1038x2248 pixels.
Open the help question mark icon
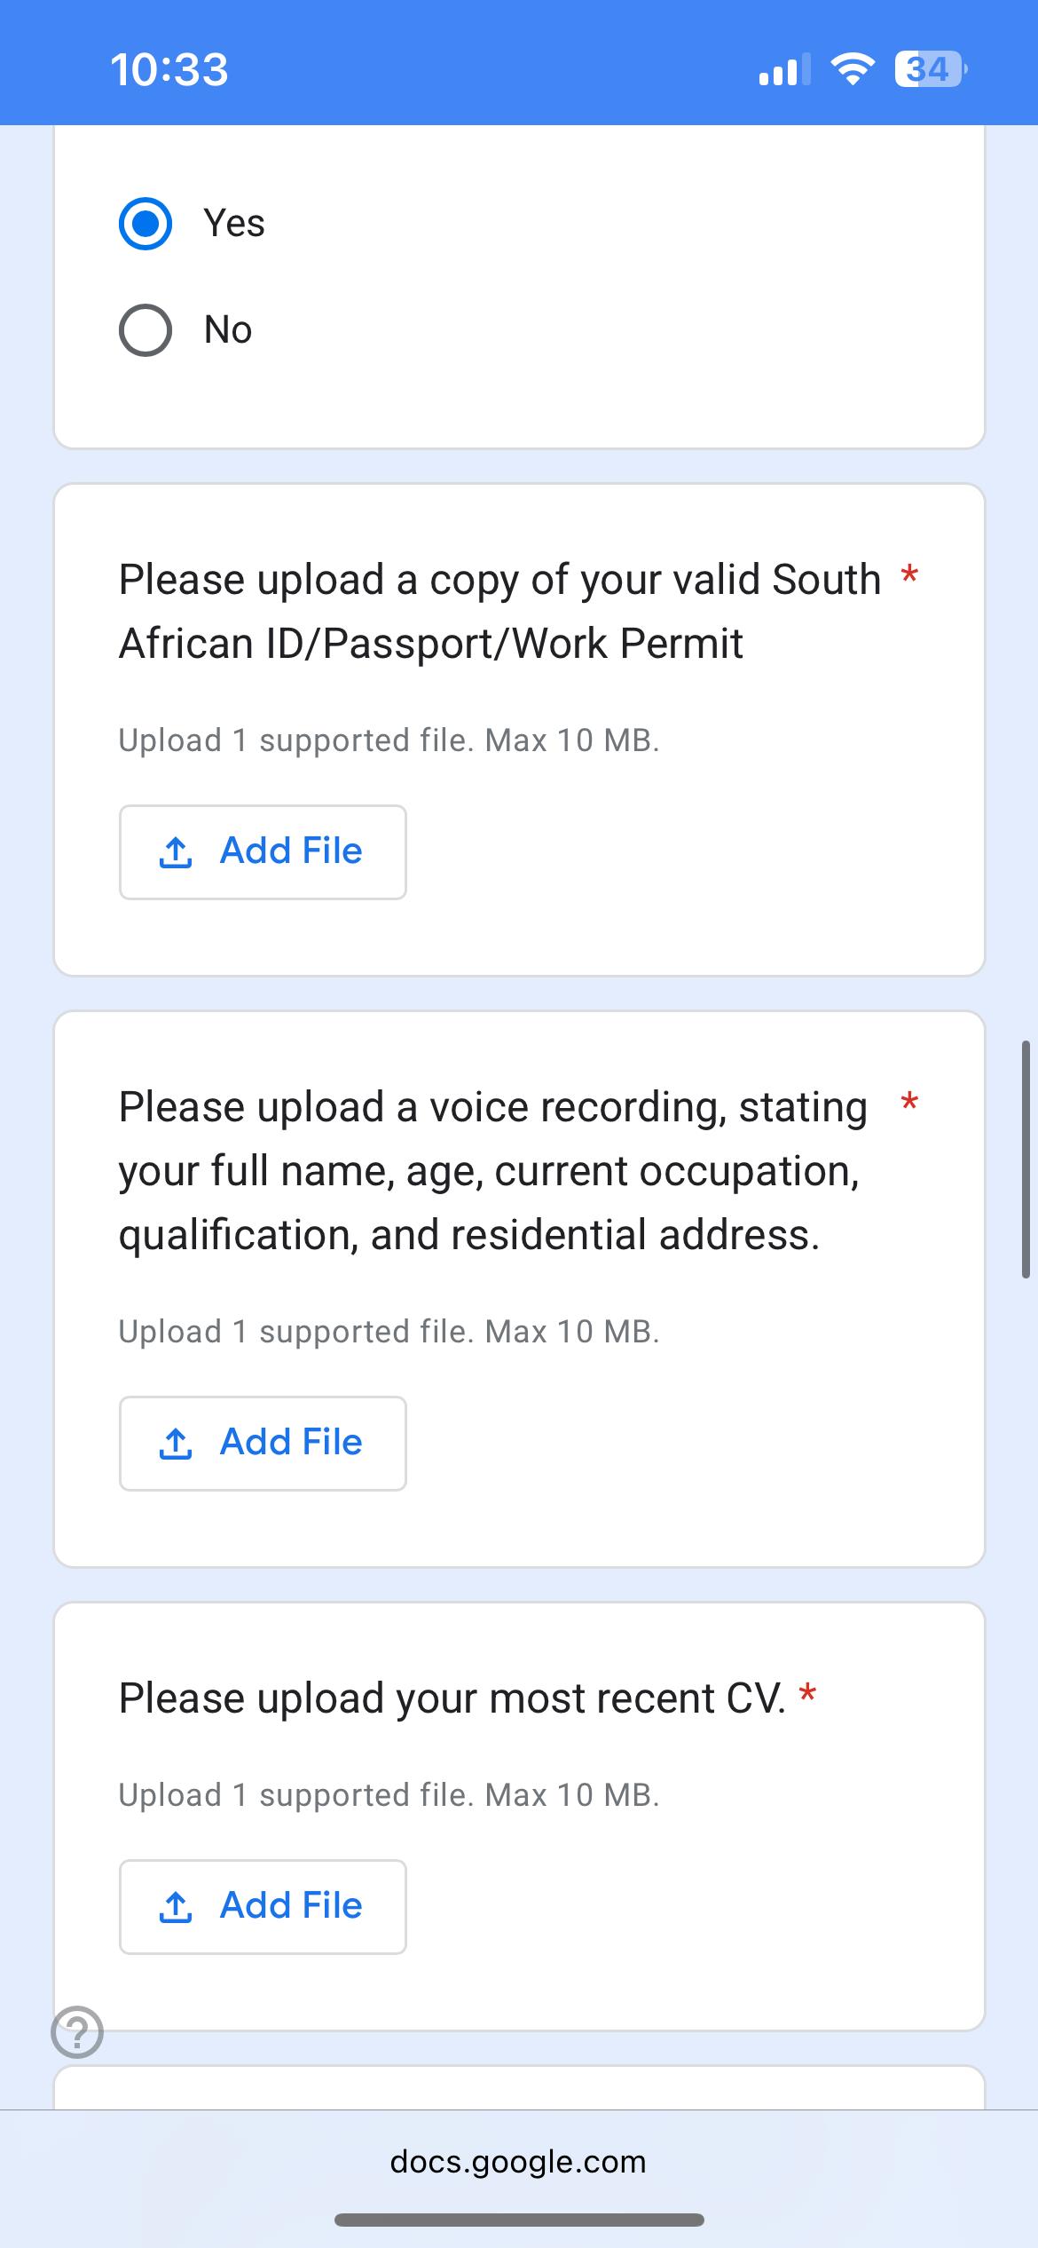(78, 2031)
